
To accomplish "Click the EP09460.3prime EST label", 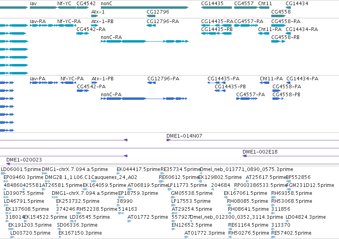I will pos(24,177).
